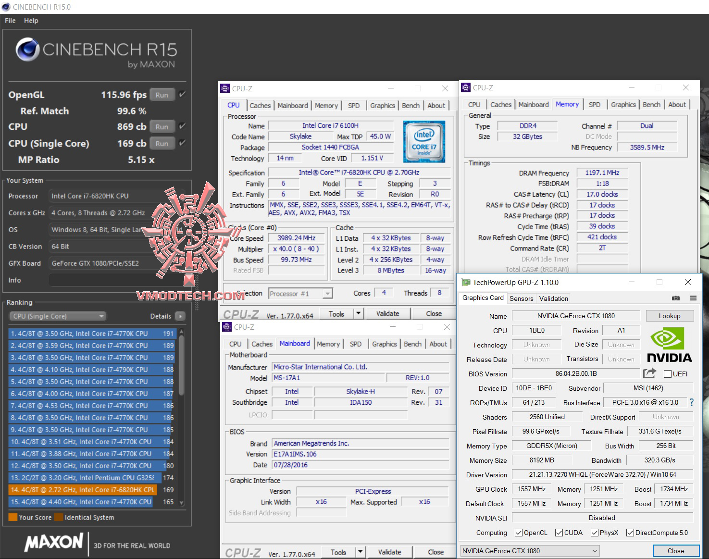This screenshot has height=559, width=709.
Task: Click the CPU-Z icon in the CPU window title bar
Action: (x=225, y=88)
